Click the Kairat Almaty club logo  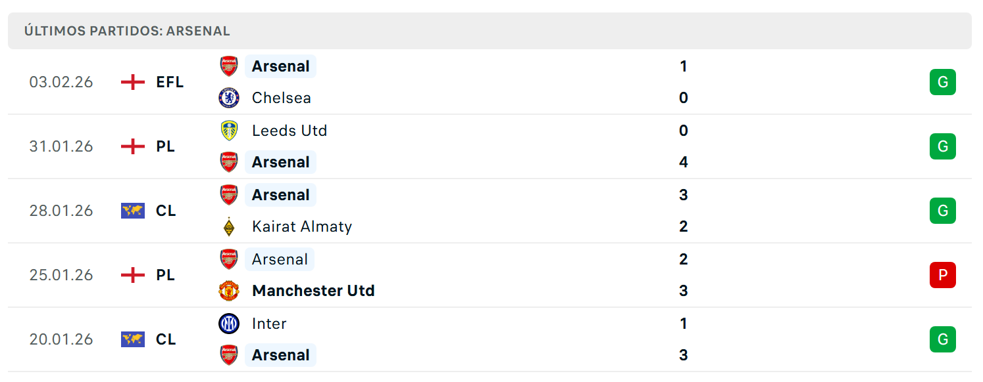[x=229, y=226]
